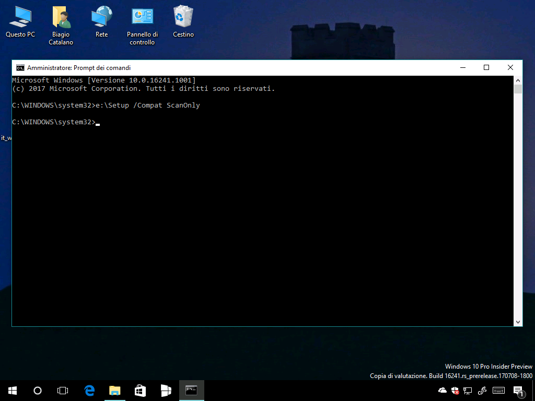Image resolution: width=535 pixels, height=401 pixels.
Task: Launch Microsoft Edge from the taskbar
Action: pyautogui.click(x=89, y=391)
